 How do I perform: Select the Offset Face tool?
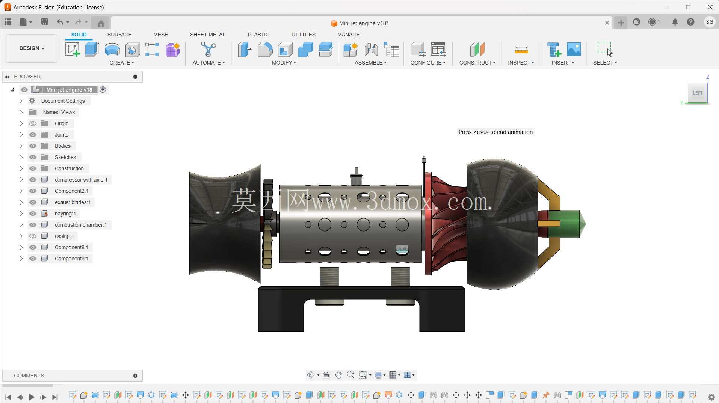point(326,49)
